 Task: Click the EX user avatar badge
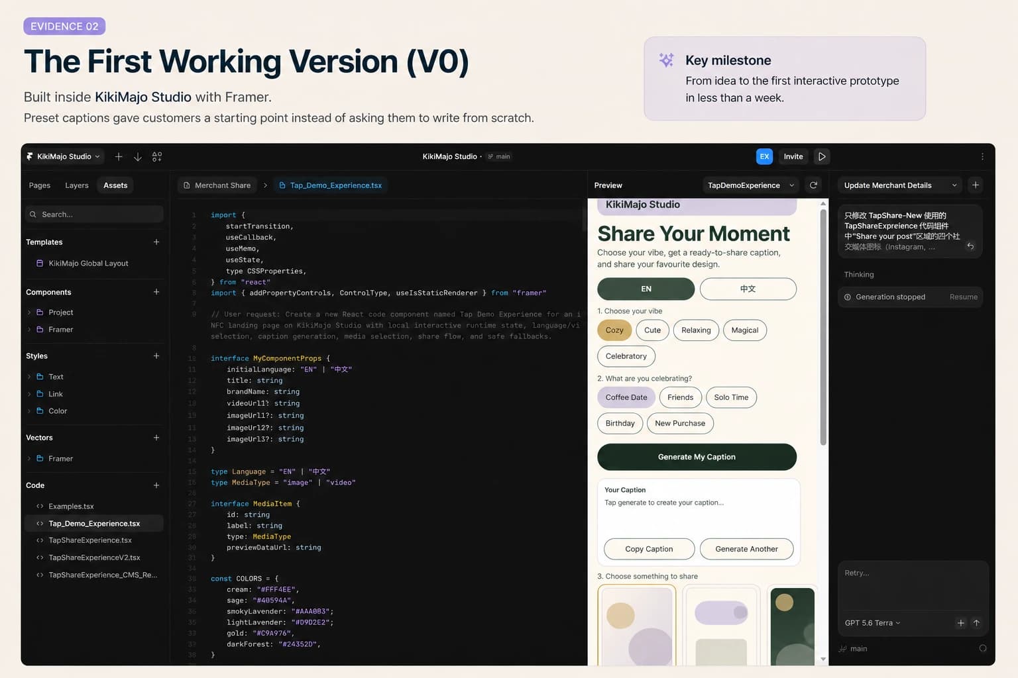point(764,157)
